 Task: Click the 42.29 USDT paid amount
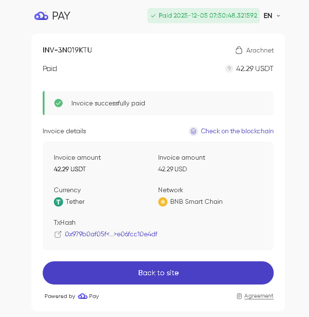click(255, 69)
